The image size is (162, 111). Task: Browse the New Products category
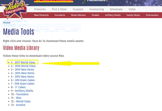click(42, 15)
